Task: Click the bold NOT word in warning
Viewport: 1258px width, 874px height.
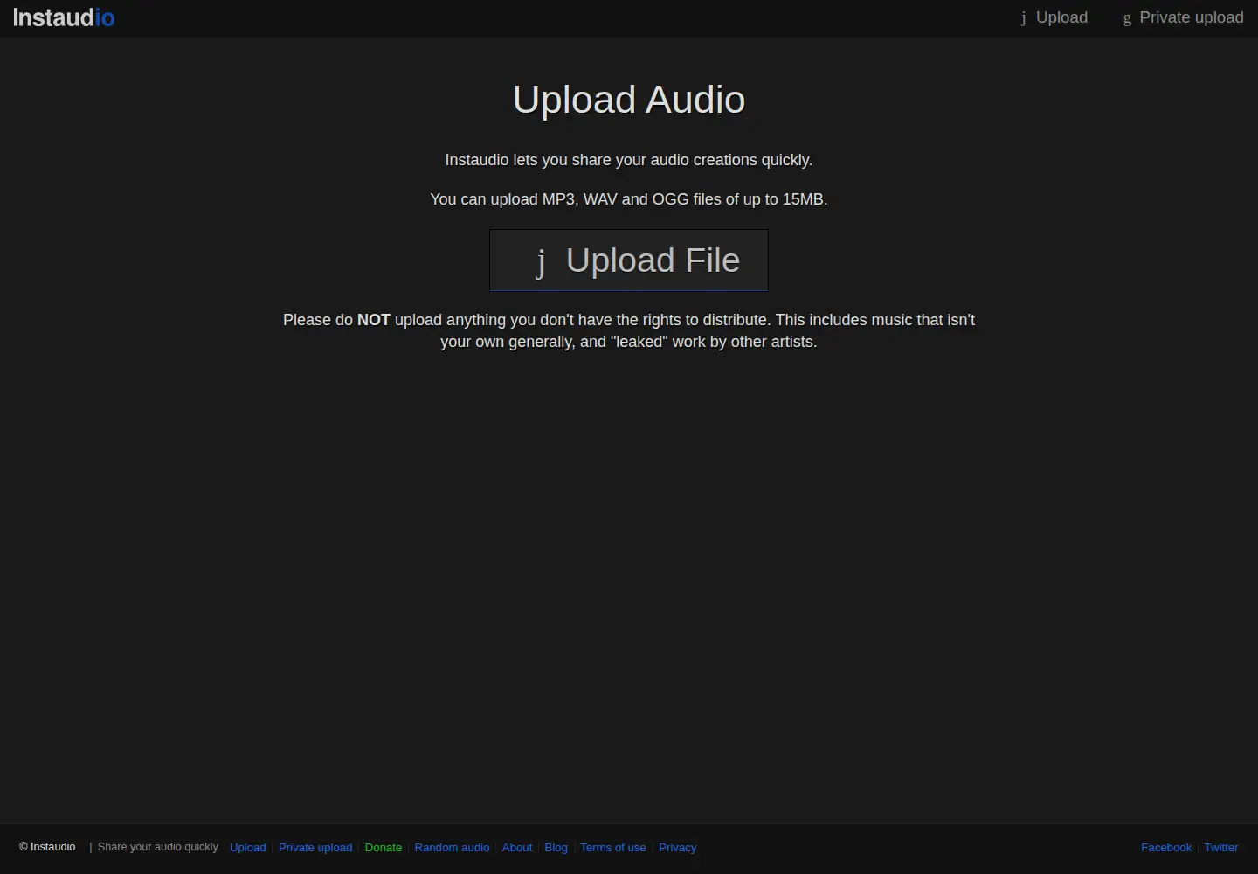Action: 374,320
